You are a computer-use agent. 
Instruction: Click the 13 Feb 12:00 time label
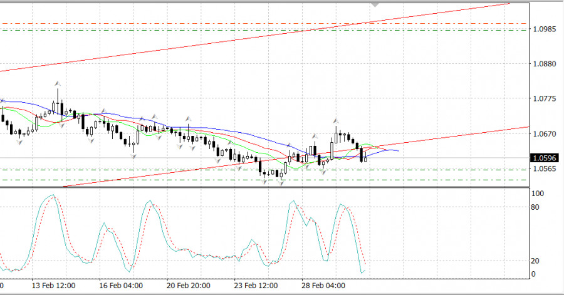pos(55,286)
